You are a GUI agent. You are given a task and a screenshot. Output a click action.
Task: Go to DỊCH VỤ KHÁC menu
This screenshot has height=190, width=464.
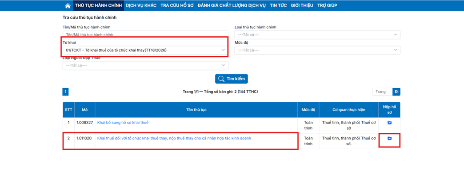click(141, 5)
